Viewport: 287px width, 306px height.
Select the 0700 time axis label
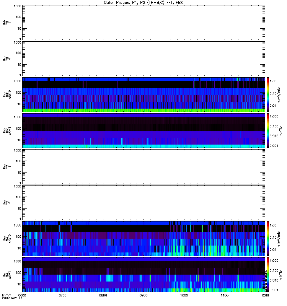click(63, 295)
